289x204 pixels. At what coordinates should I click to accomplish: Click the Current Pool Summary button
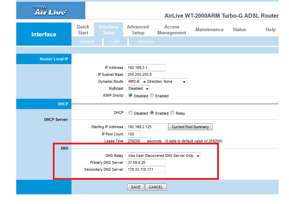coord(190,127)
